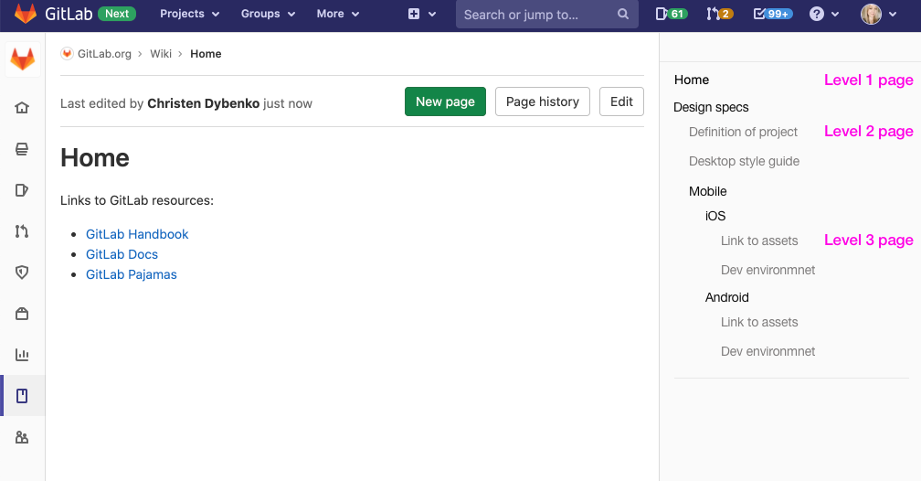Viewport: 921px width, 481px height.
Task: Click the Next environment badge
Action: tap(117, 14)
